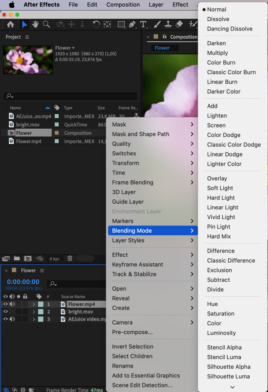Select the Hand tool in the toolbar
This screenshot has height=392, width=268.
pyautogui.click(x=35, y=24)
